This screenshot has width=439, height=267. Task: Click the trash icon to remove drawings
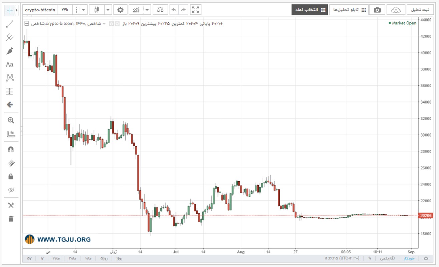pyautogui.click(x=11, y=219)
